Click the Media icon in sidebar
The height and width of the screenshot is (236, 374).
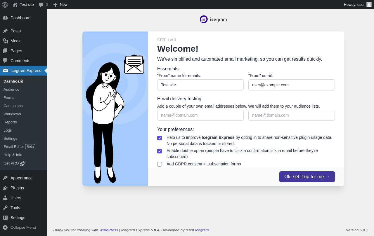5,41
